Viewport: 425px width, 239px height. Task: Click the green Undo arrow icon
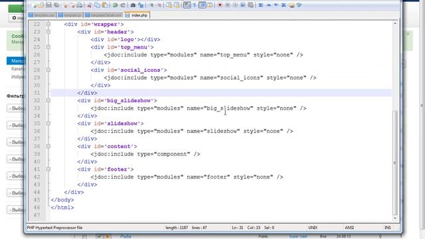[x=115, y=5]
